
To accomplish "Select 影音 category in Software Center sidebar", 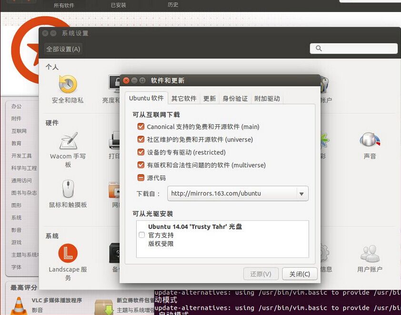I will [x=16, y=230].
